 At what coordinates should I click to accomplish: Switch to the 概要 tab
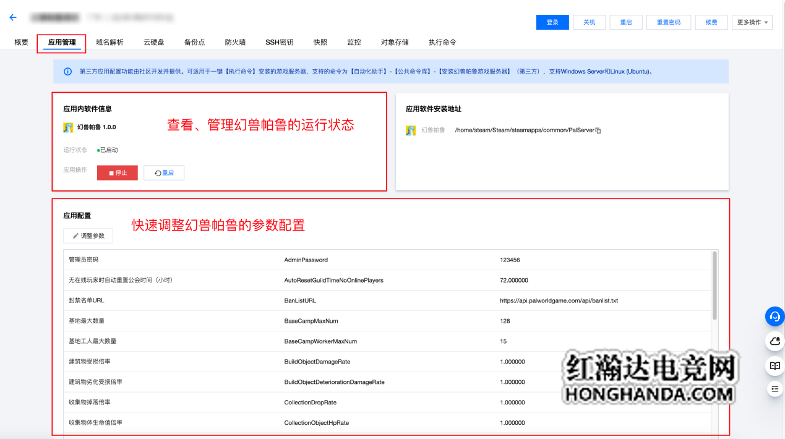[x=22, y=42]
